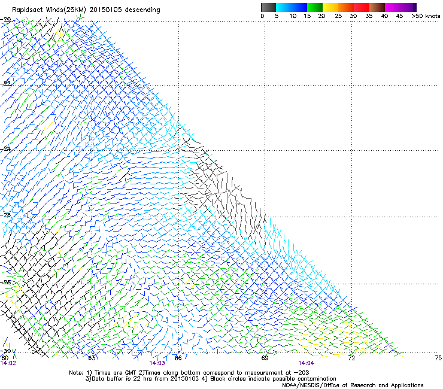This screenshot has width=443, height=389.
Task: Click the longitude axis label '75'
Action: tap(438, 358)
